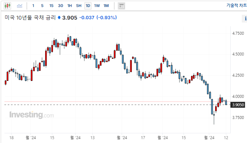Click the 4.5000 axis label
This screenshot has height=143, width=247.
[238, 54]
